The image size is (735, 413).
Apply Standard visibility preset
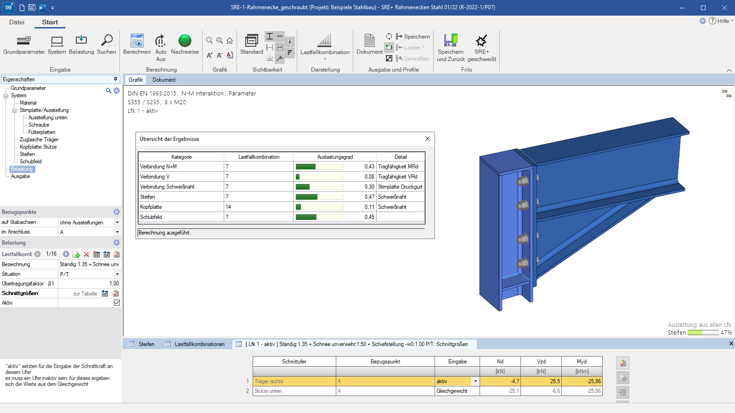[x=252, y=45]
